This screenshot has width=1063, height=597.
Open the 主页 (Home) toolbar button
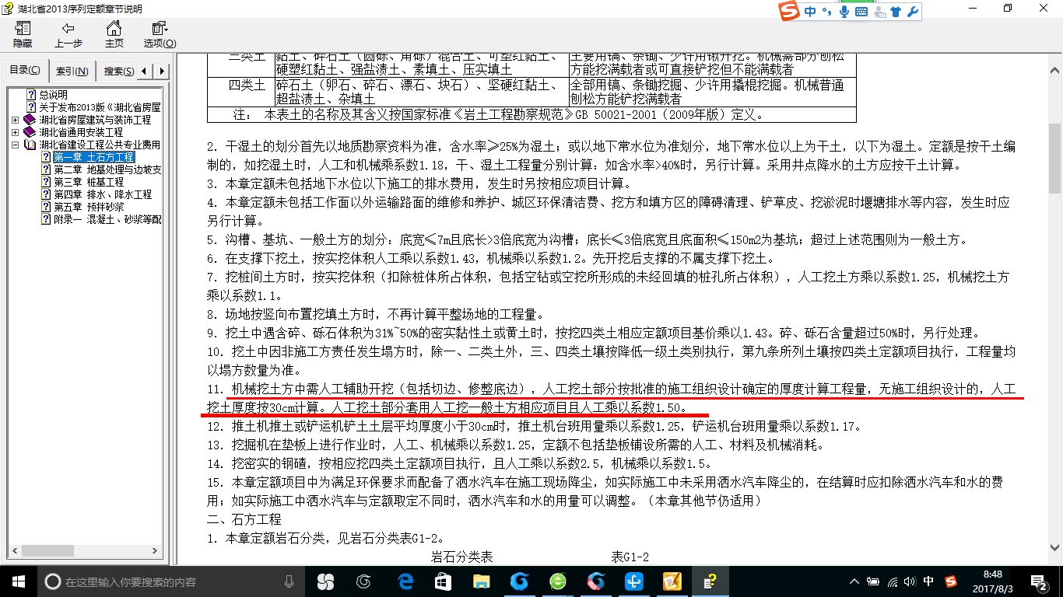pos(114,35)
